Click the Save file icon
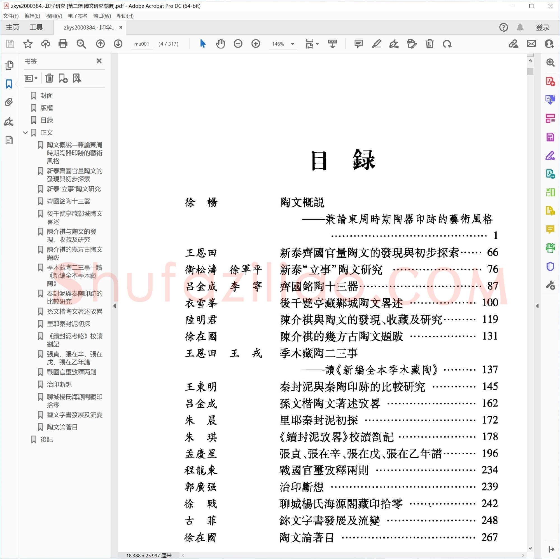 (x=10, y=44)
